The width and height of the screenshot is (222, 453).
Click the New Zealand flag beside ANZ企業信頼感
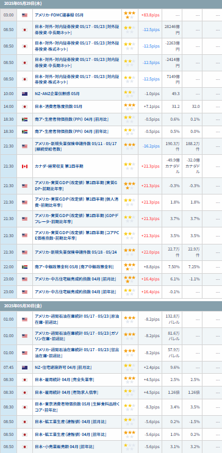coord(24,94)
